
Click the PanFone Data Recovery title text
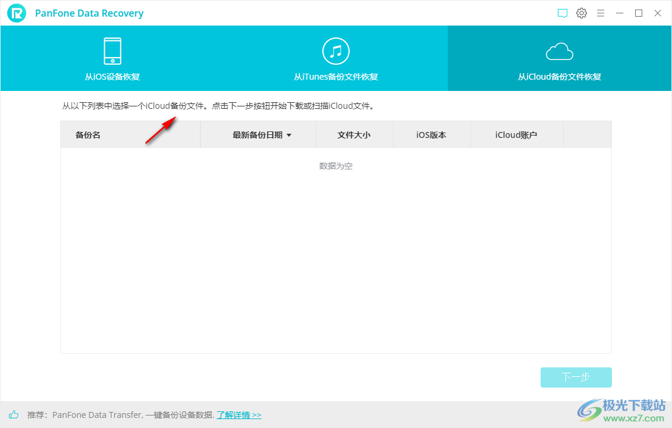[89, 13]
